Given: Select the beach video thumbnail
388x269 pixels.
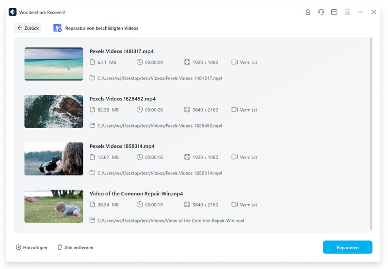Looking at the screenshot, I should 54,64.
